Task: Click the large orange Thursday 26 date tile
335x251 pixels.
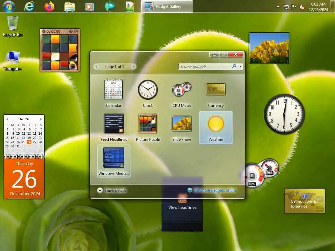Action: tap(24, 178)
